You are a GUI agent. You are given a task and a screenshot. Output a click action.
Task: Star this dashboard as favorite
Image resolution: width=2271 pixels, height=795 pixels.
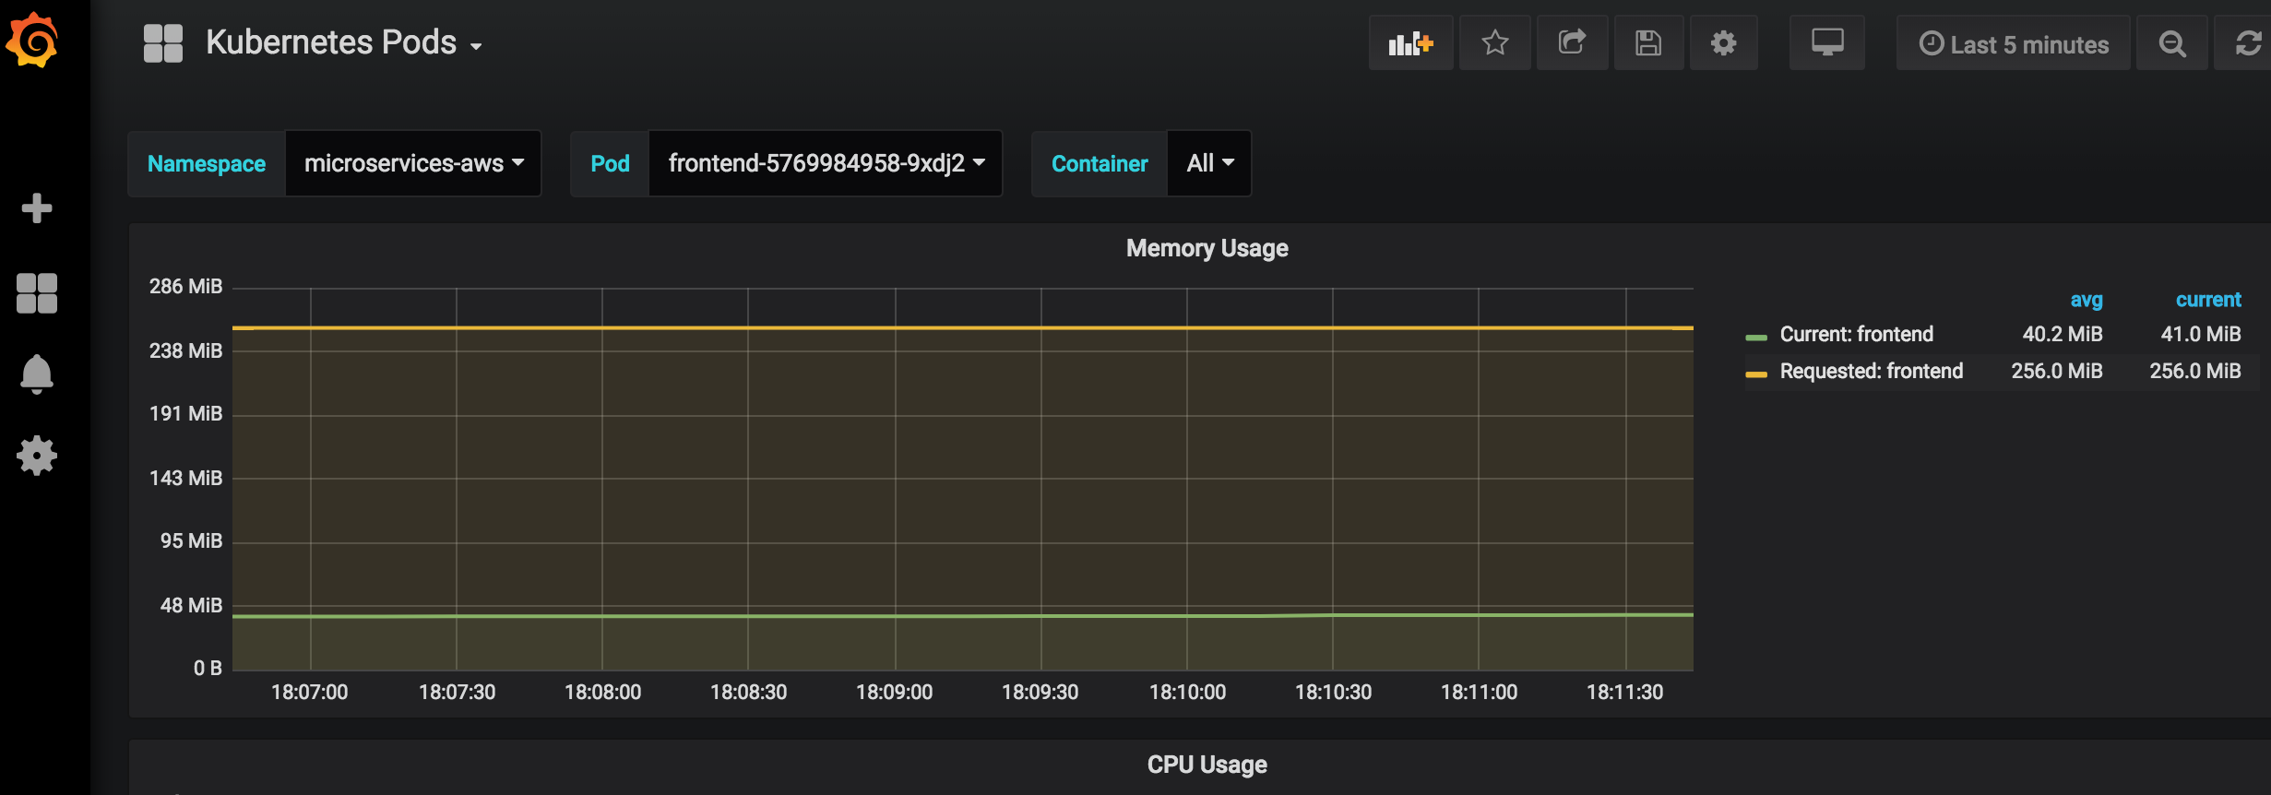tap(1495, 42)
